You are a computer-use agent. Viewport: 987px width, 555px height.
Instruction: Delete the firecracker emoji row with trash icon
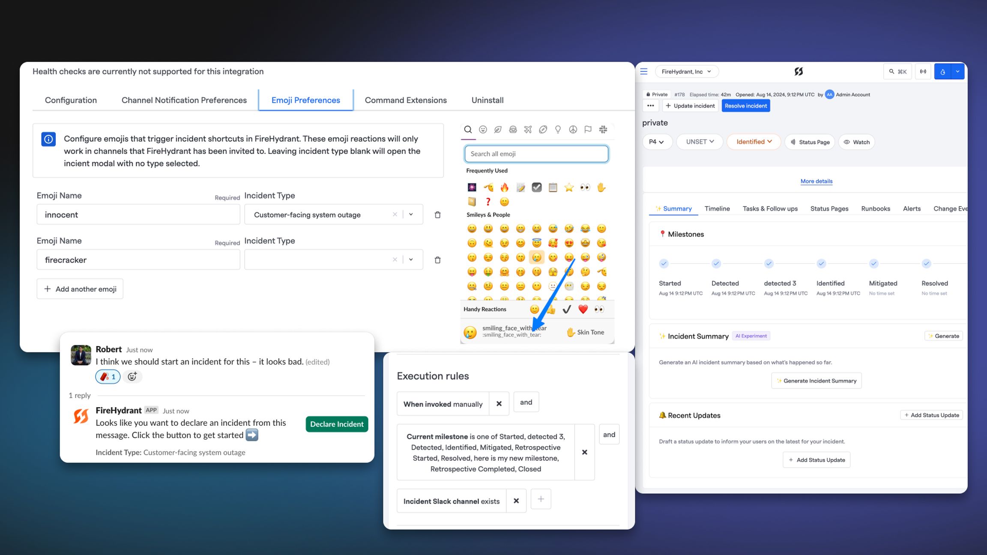pos(437,260)
